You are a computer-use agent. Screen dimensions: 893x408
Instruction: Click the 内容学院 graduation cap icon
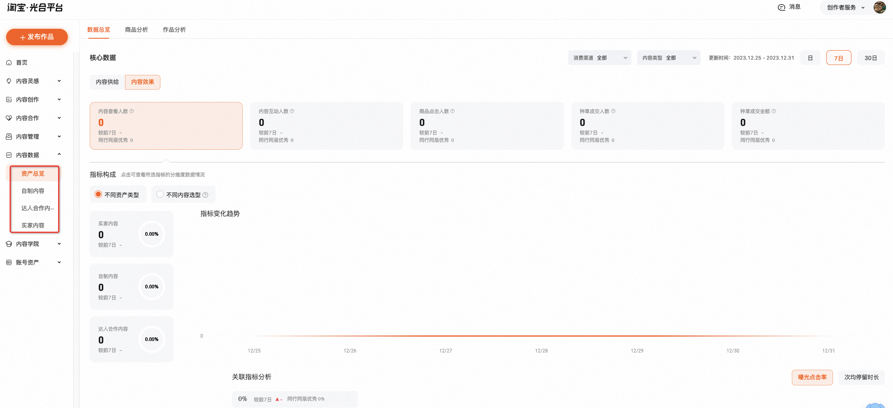pyautogui.click(x=9, y=244)
